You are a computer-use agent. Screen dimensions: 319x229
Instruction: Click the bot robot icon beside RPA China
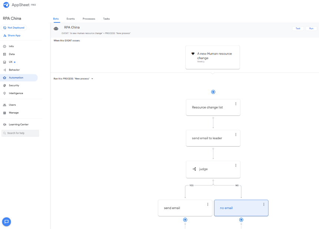pos(56,29)
